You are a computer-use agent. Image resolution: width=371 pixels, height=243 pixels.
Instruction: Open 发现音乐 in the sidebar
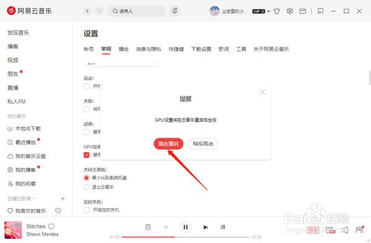tap(18, 33)
